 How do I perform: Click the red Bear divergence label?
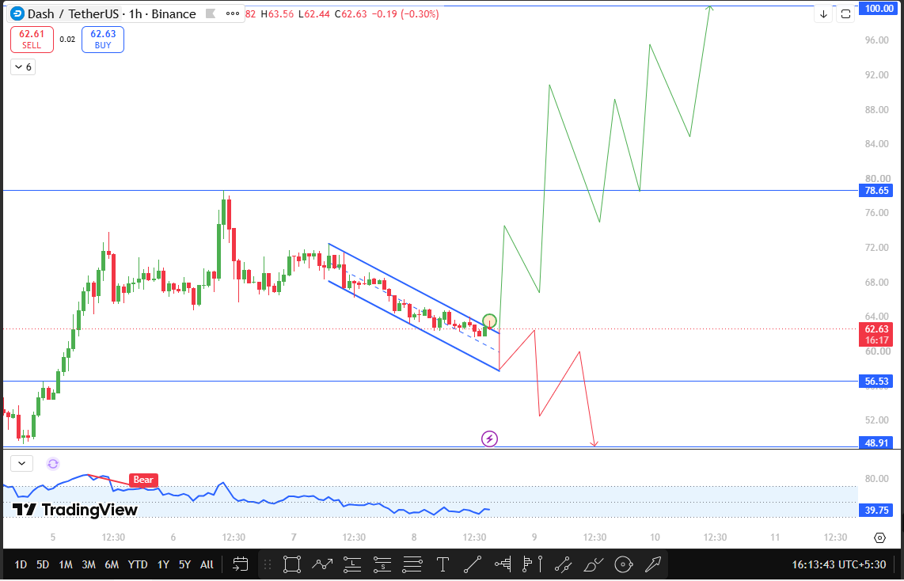143,480
